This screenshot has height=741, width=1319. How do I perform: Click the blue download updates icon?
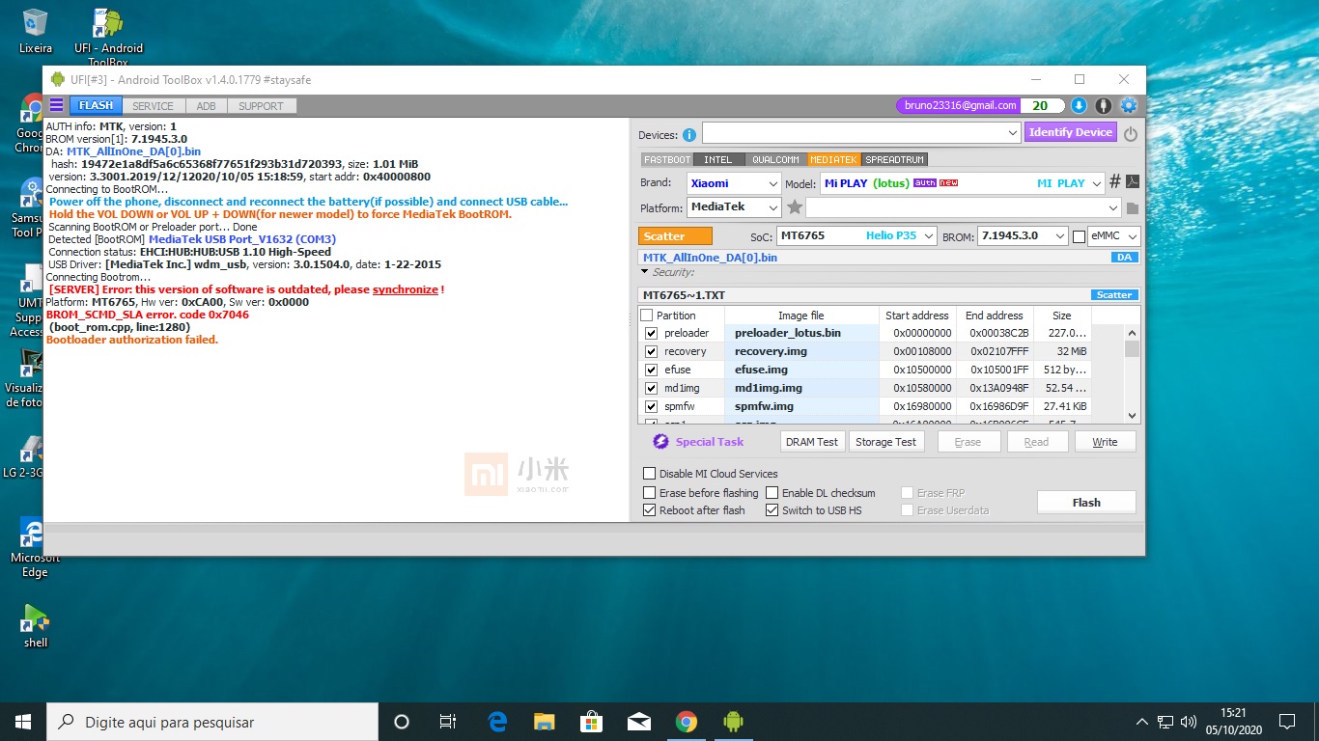[1080, 105]
